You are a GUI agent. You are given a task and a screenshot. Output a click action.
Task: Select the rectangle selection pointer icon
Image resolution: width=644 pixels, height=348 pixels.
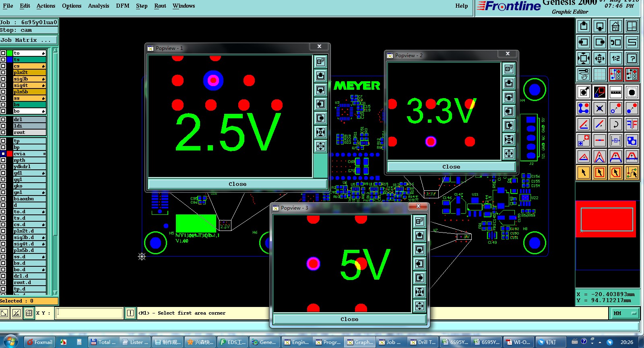click(x=600, y=173)
